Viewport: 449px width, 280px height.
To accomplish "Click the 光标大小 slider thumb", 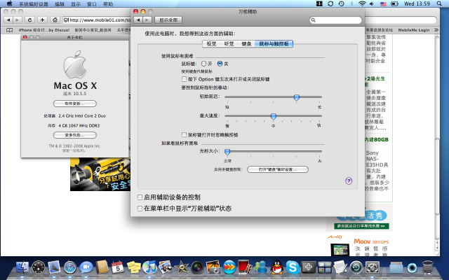I will (x=227, y=152).
